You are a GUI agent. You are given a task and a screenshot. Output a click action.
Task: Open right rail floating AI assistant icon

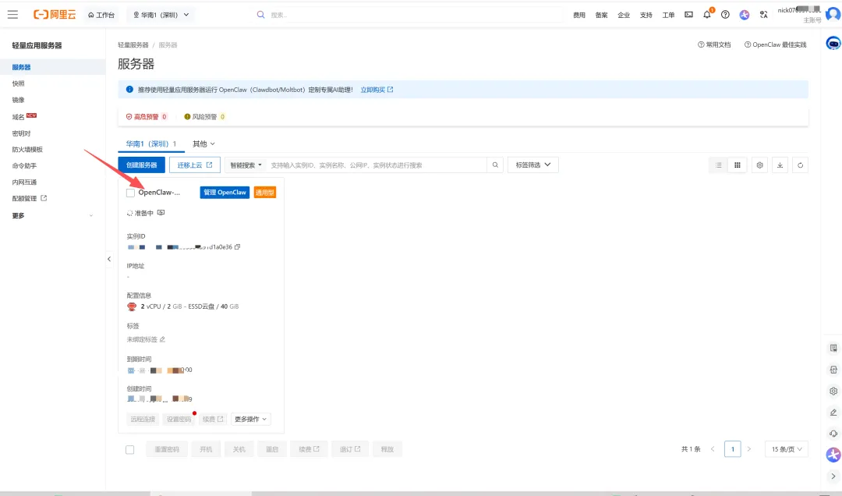(833, 455)
